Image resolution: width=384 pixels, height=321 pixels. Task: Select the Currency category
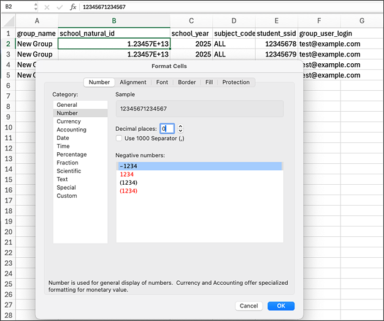pos(69,122)
